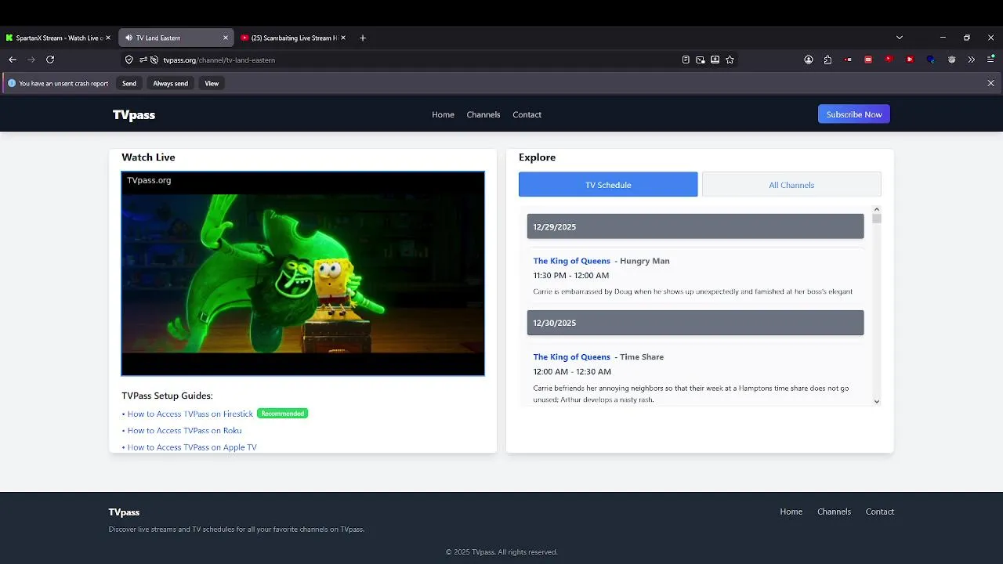Open Home in the top navigation
This screenshot has width=1003, height=564.
tap(443, 114)
